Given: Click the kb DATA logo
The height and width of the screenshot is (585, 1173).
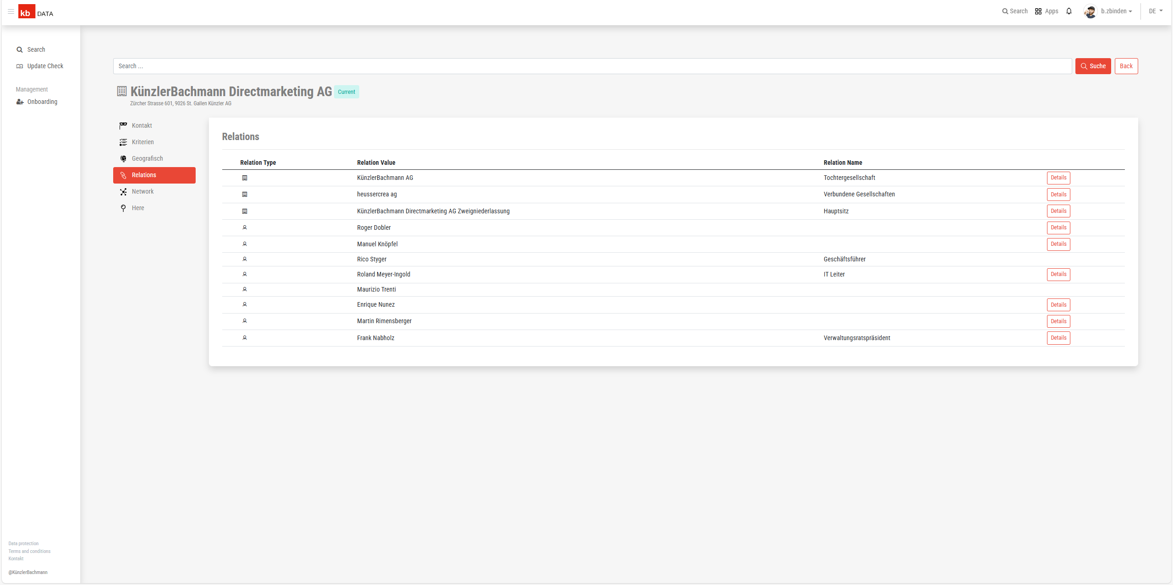Looking at the screenshot, I should pos(36,12).
